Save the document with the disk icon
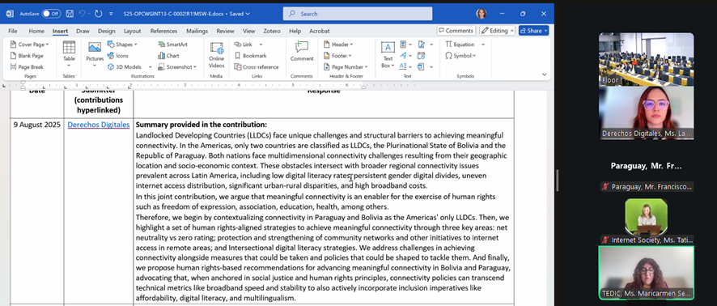 [x=70, y=14]
